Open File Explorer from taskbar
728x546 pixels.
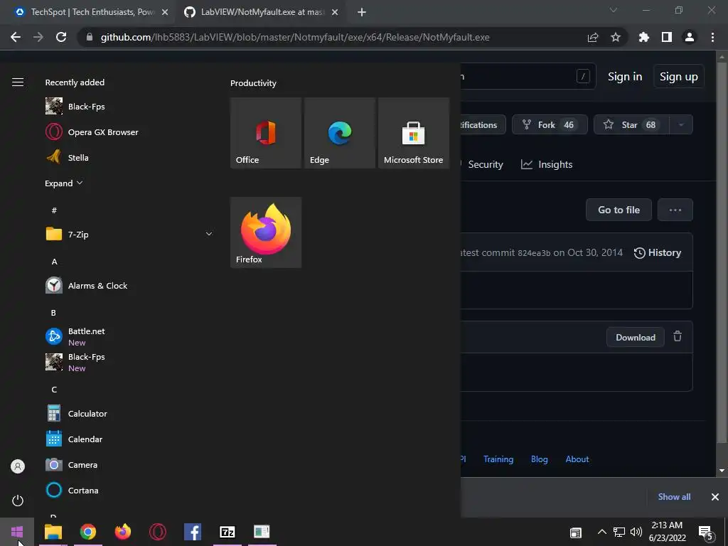pyautogui.click(x=53, y=531)
